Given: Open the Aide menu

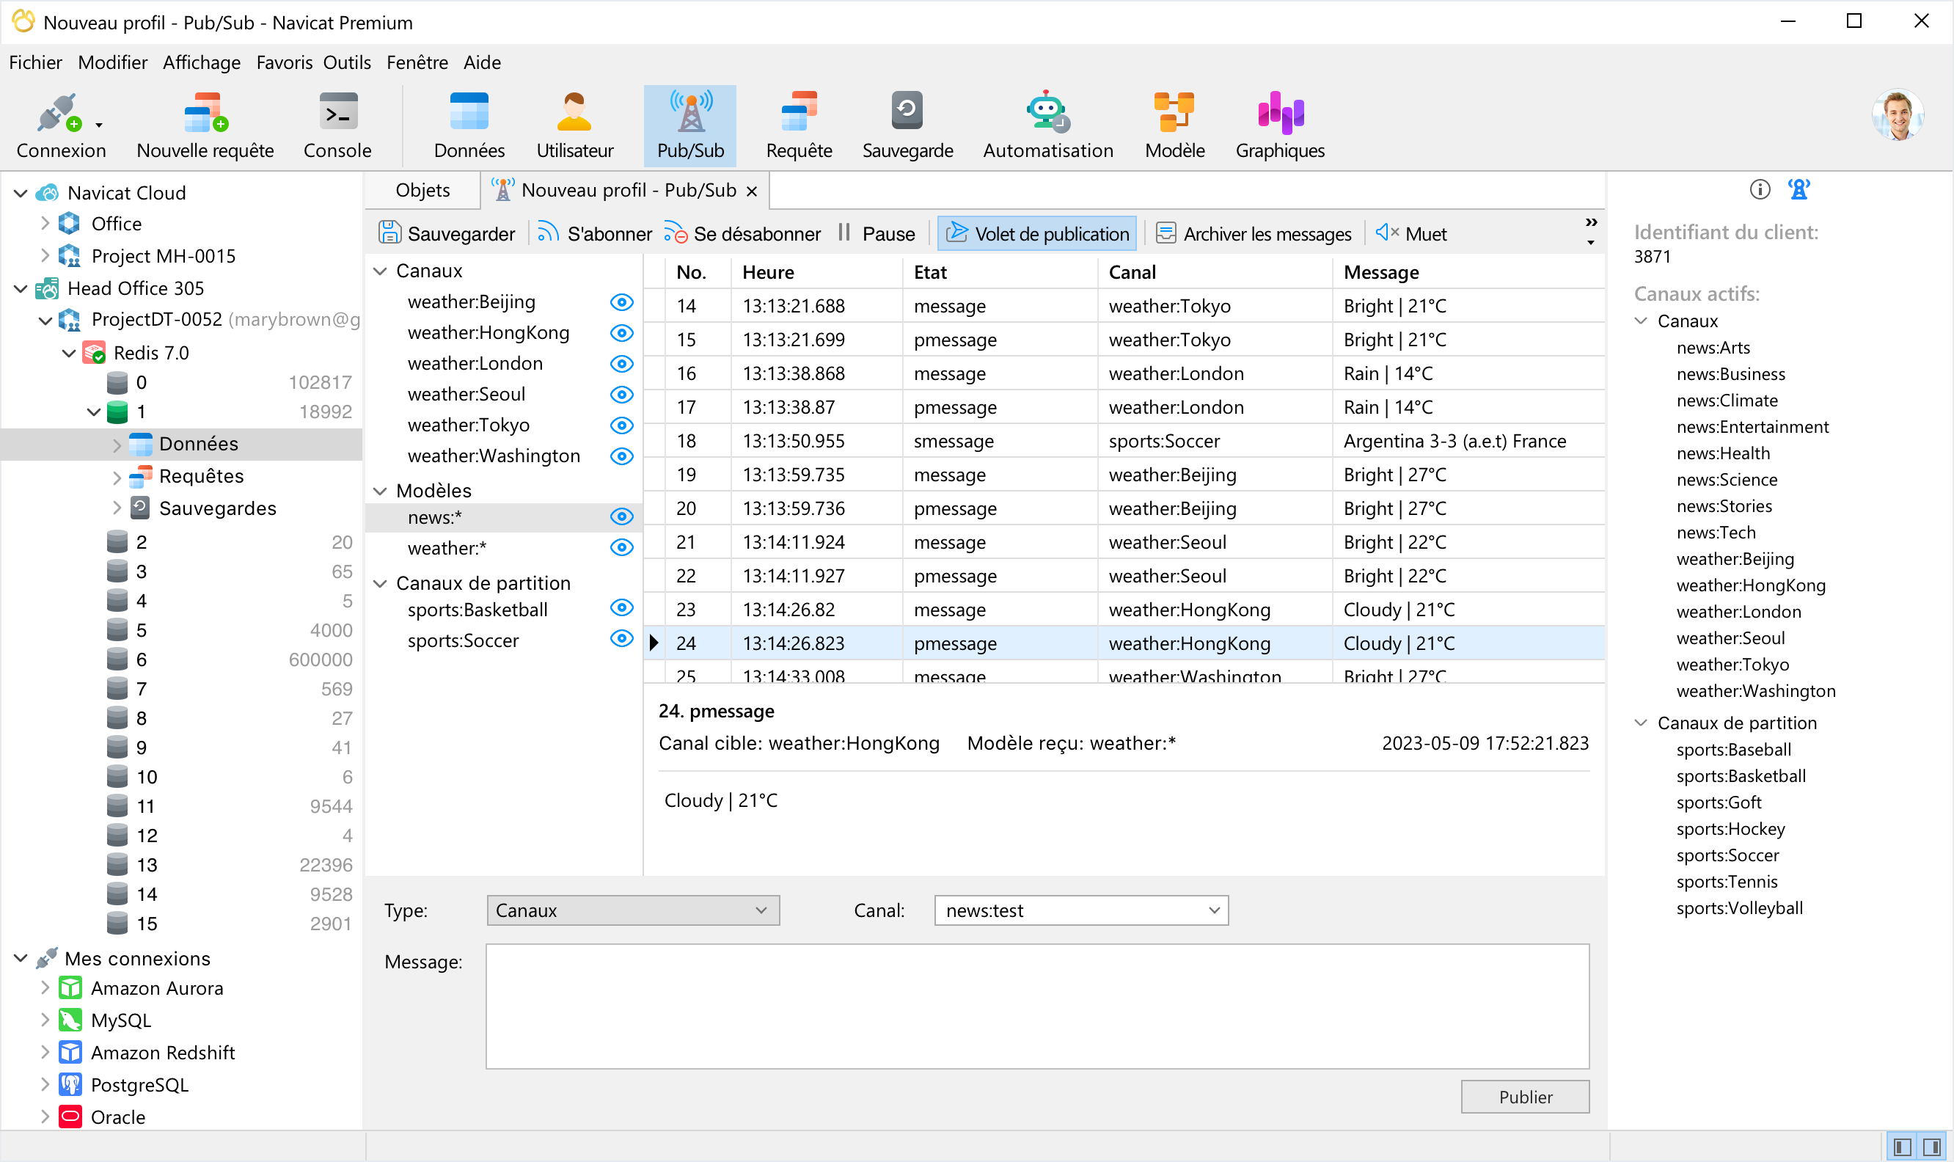Looking at the screenshot, I should 481,62.
